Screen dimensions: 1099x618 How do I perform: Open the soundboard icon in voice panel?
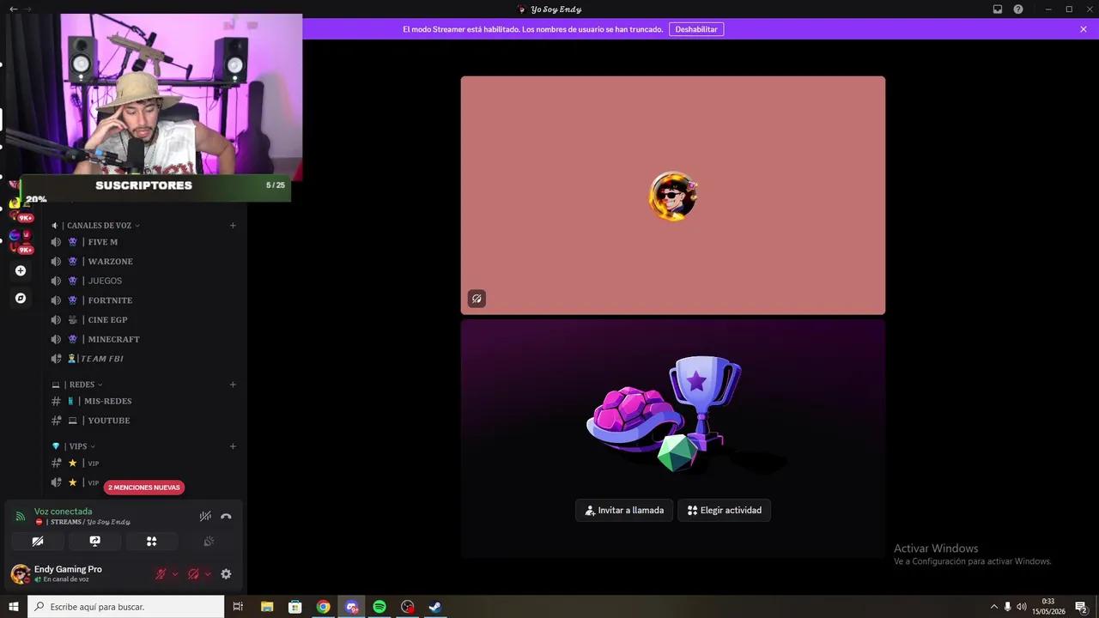coord(209,542)
